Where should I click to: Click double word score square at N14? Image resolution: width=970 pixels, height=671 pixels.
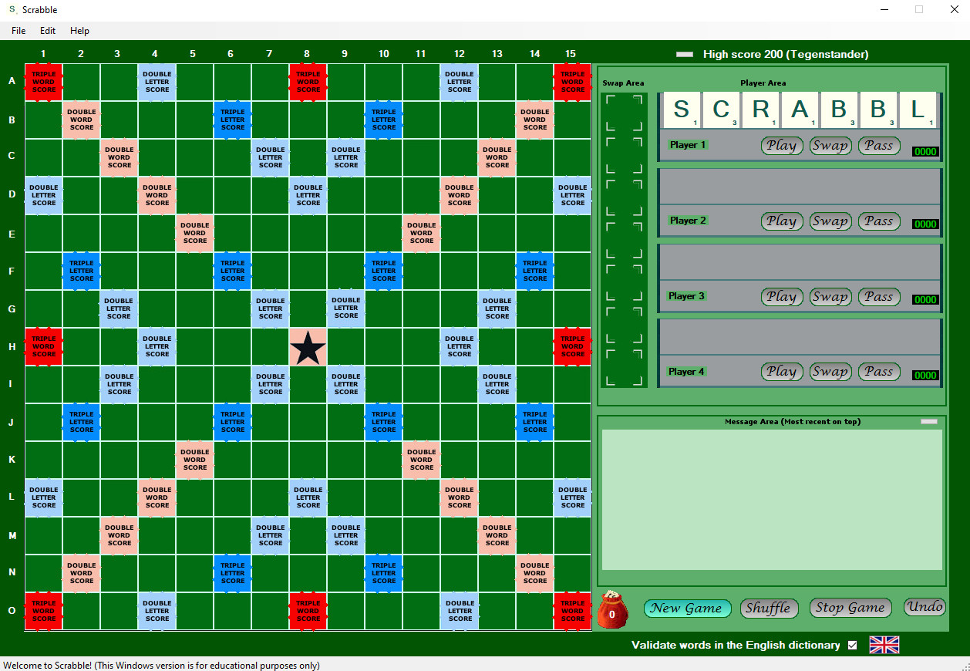[534, 574]
